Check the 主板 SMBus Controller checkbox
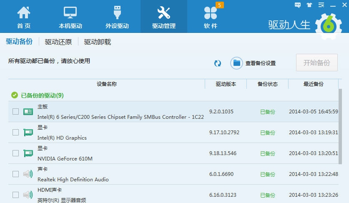349x203 pixels. coord(15,112)
